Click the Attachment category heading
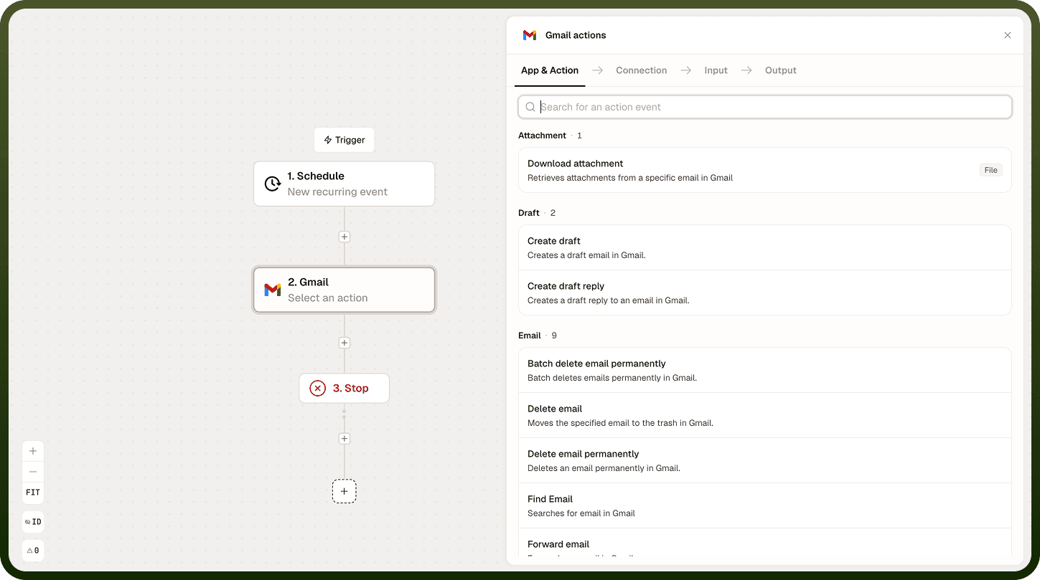Image resolution: width=1040 pixels, height=580 pixels. point(542,136)
